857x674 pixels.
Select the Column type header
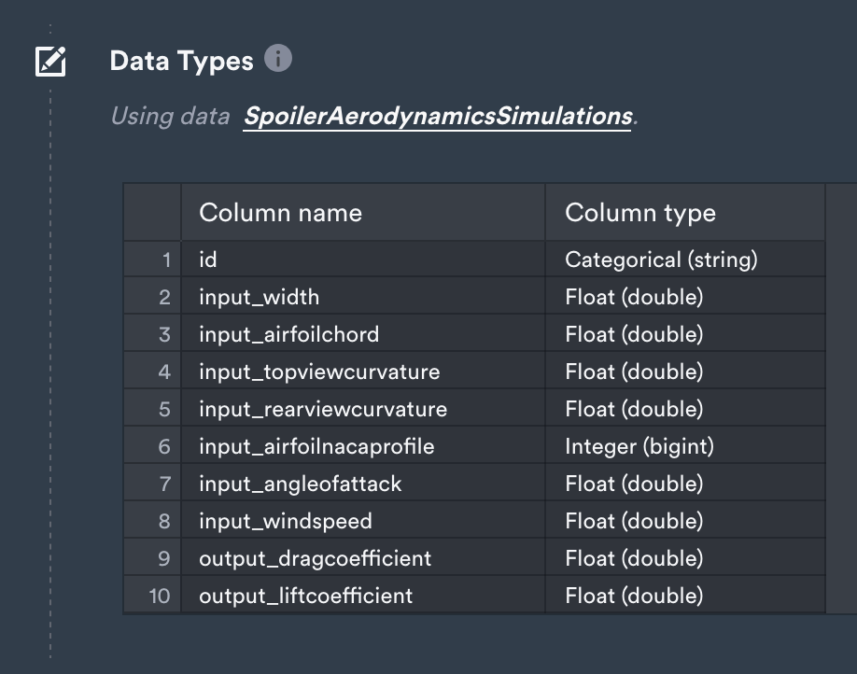coord(685,213)
